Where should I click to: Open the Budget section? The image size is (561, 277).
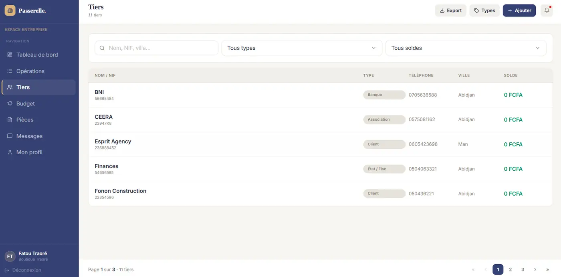(38, 103)
